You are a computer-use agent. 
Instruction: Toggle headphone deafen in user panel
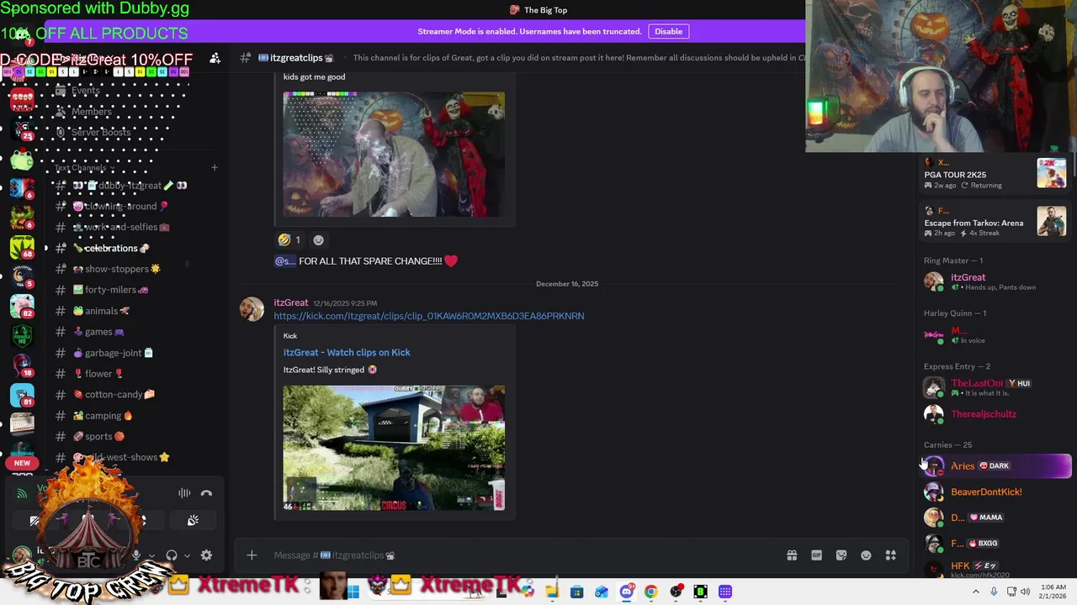172,555
